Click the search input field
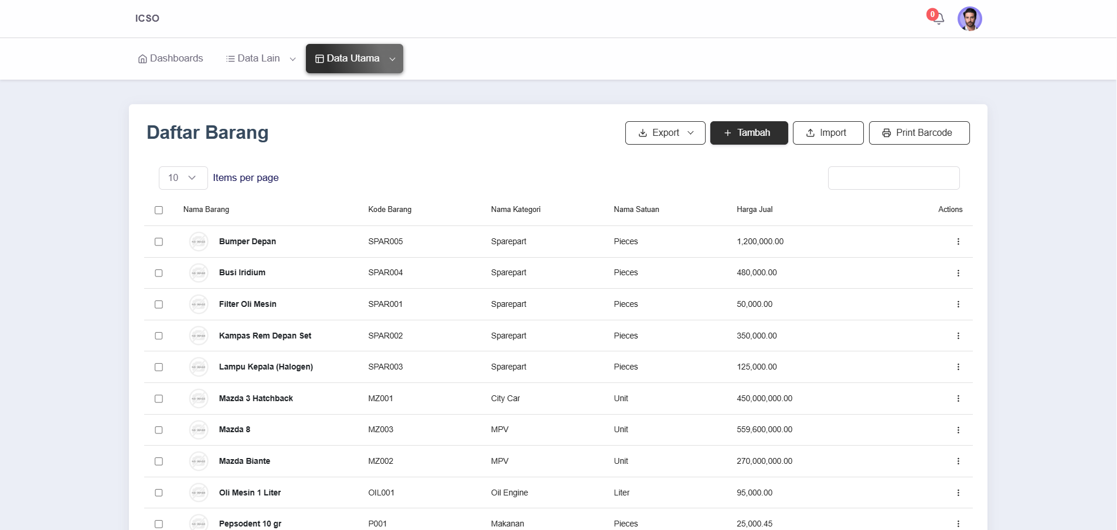Viewport: 1117px width, 530px height. (x=893, y=178)
